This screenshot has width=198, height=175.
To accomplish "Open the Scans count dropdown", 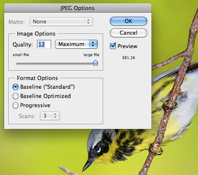I will pyautogui.click(x=50, y=116).
